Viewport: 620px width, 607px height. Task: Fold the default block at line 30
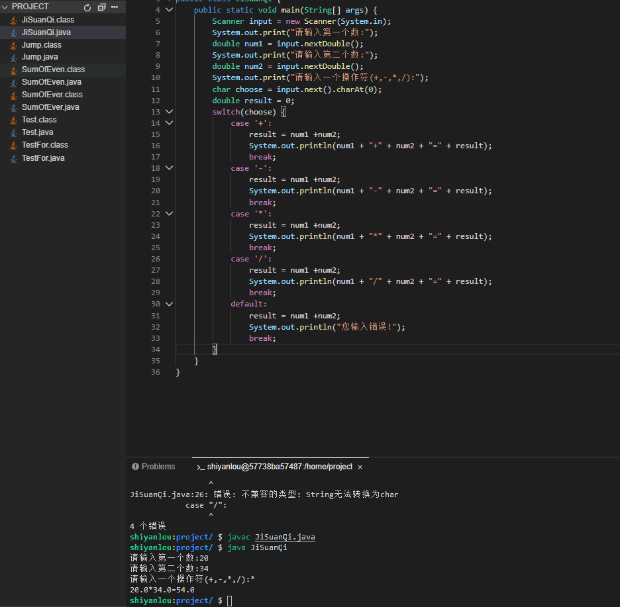coord(169,304)
